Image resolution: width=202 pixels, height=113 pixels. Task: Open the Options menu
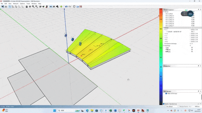click(x=22, y=3)
